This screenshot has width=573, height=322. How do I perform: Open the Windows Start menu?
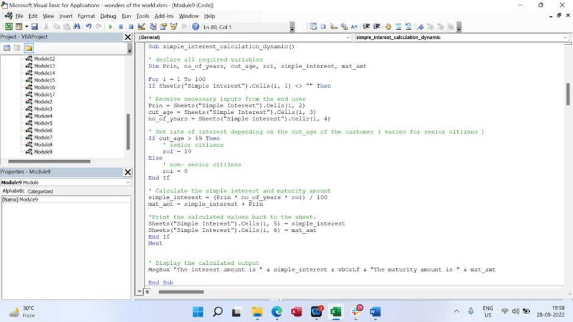click(198, 312)
